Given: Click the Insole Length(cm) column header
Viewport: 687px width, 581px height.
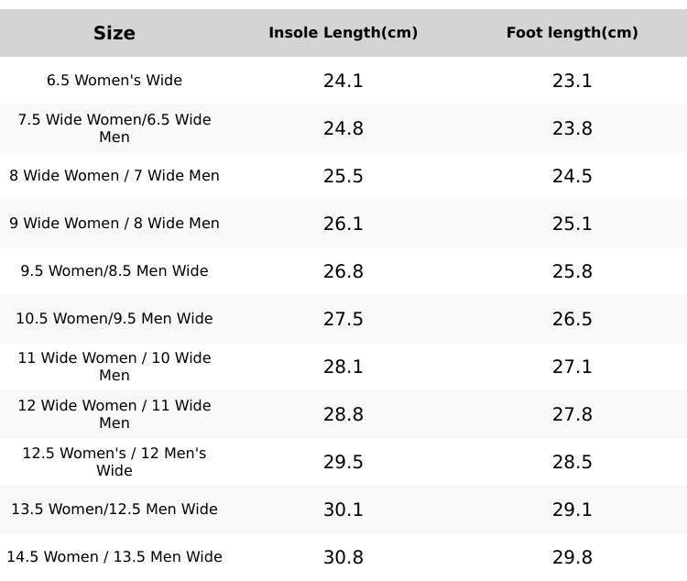Looking at the screenshot, I should [x=343, y=33].
